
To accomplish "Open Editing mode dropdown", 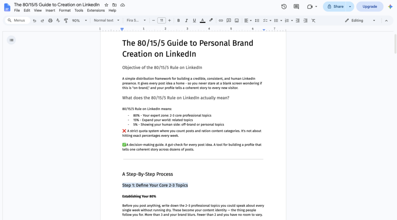I will tap(360, 21).
